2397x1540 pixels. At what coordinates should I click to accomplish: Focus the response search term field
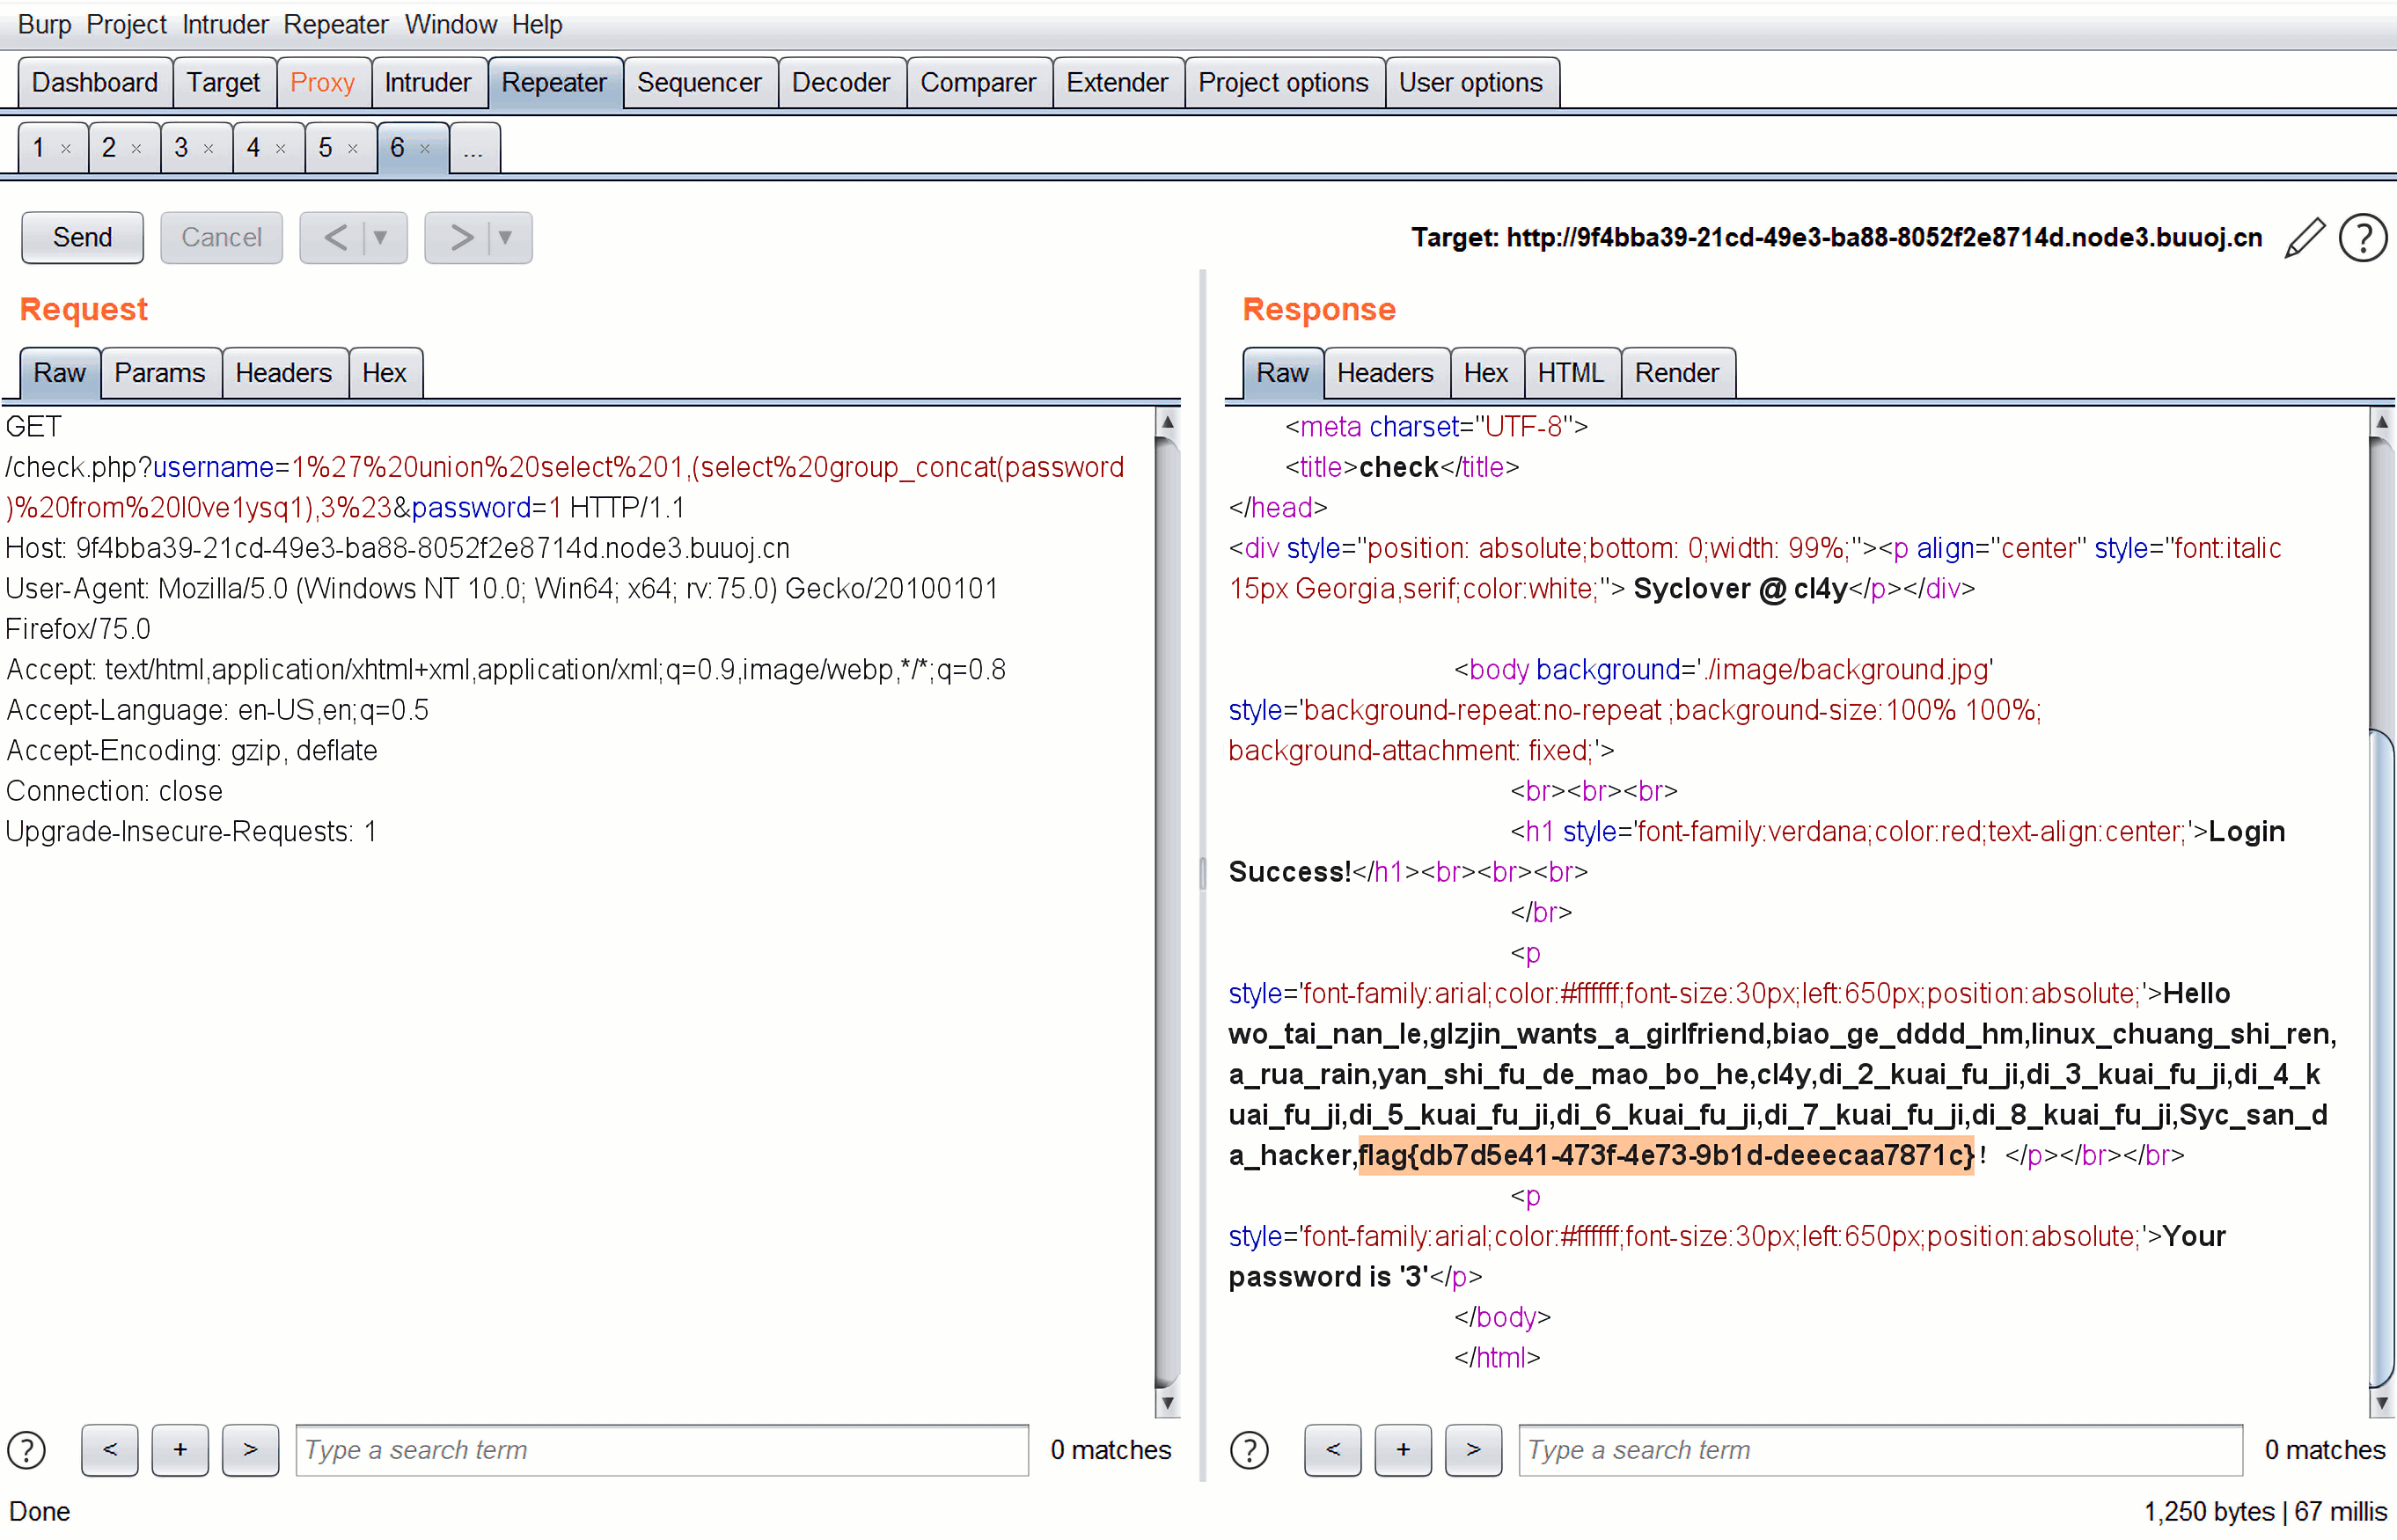(1880, 1450)
